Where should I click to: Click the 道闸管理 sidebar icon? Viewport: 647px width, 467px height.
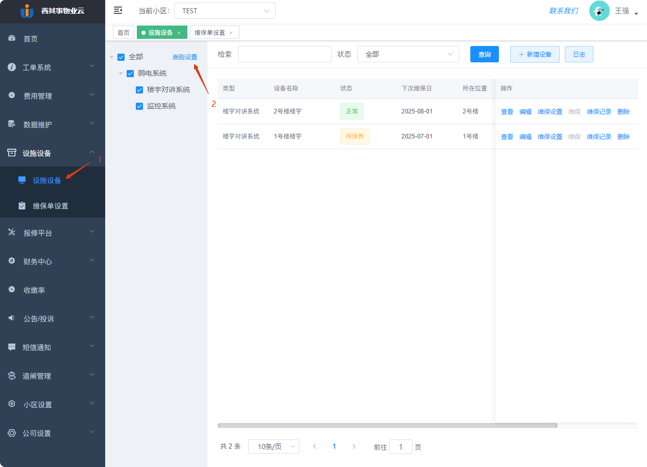[x=12, y=376]
